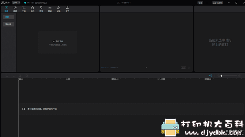Minimize the application window
The height and width of the screenshot is (137, 245).
pos(229,3)
